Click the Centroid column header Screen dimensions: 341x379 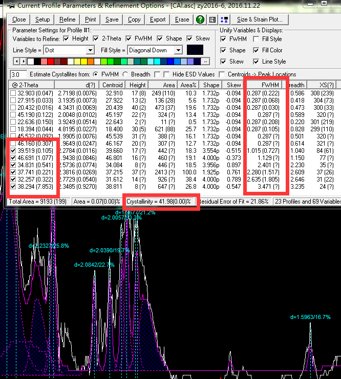click(112, 85)
